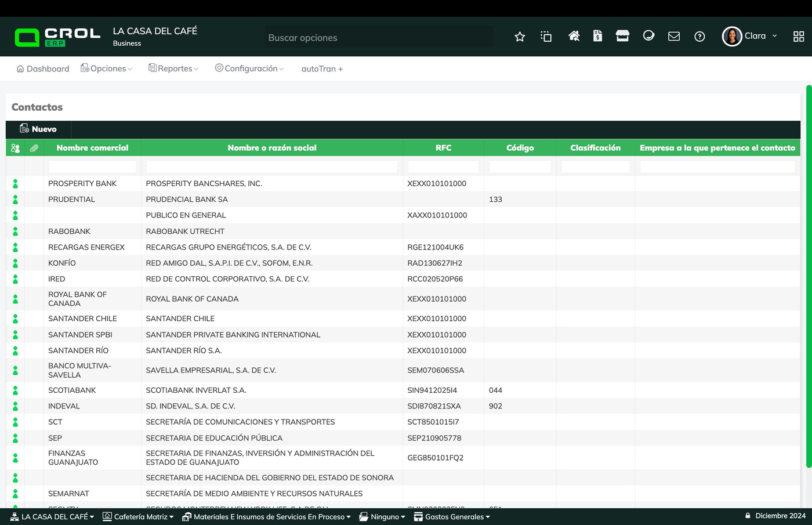The width and height of the screenshot is (812, 525).
Task: Sort by Empresa a la que pertenece header
Action: [717, 148]
